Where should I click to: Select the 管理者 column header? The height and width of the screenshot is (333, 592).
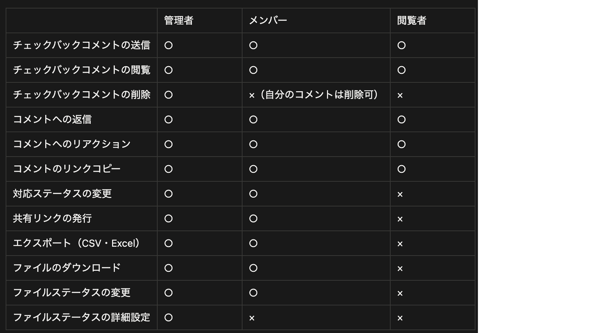179,20
